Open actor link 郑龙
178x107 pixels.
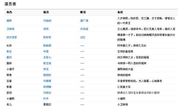click(46, 69)
